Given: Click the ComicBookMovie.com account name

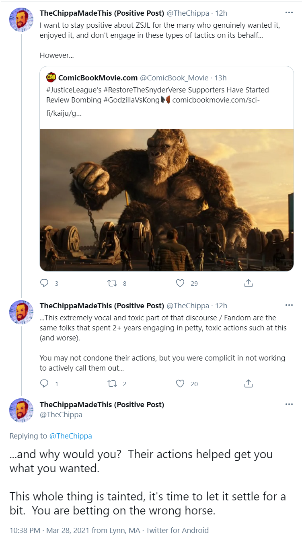Looking at the screenshot, I should (98, 78).
